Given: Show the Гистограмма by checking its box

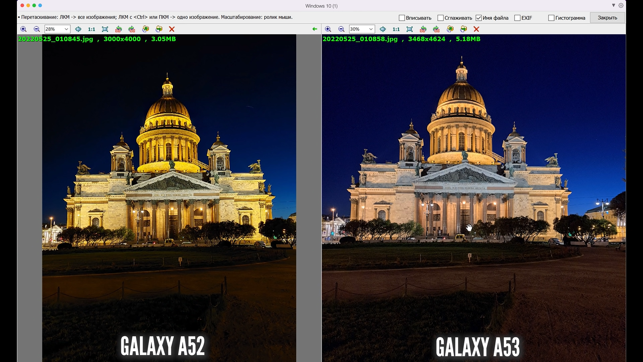Looking at the screenshot, I should click(551, 18).
